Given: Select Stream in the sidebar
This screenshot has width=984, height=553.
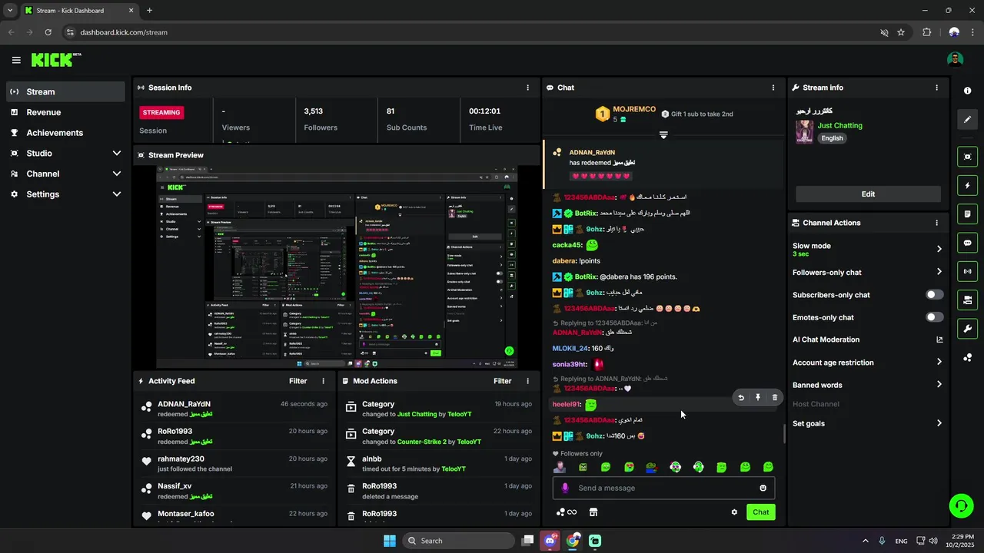Looking at the screenshot, I should [x=66, y=91].
